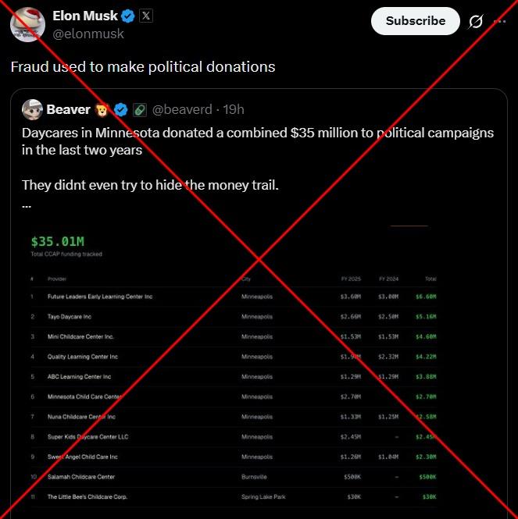Click Elon Musk's blue verified badge

point(128,16)
